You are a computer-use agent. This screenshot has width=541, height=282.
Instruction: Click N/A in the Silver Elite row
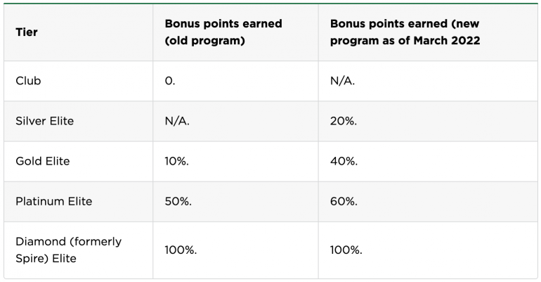coord(176,121)
